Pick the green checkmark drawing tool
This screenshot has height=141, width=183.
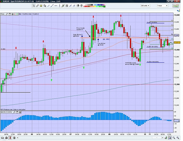(63, 6)
